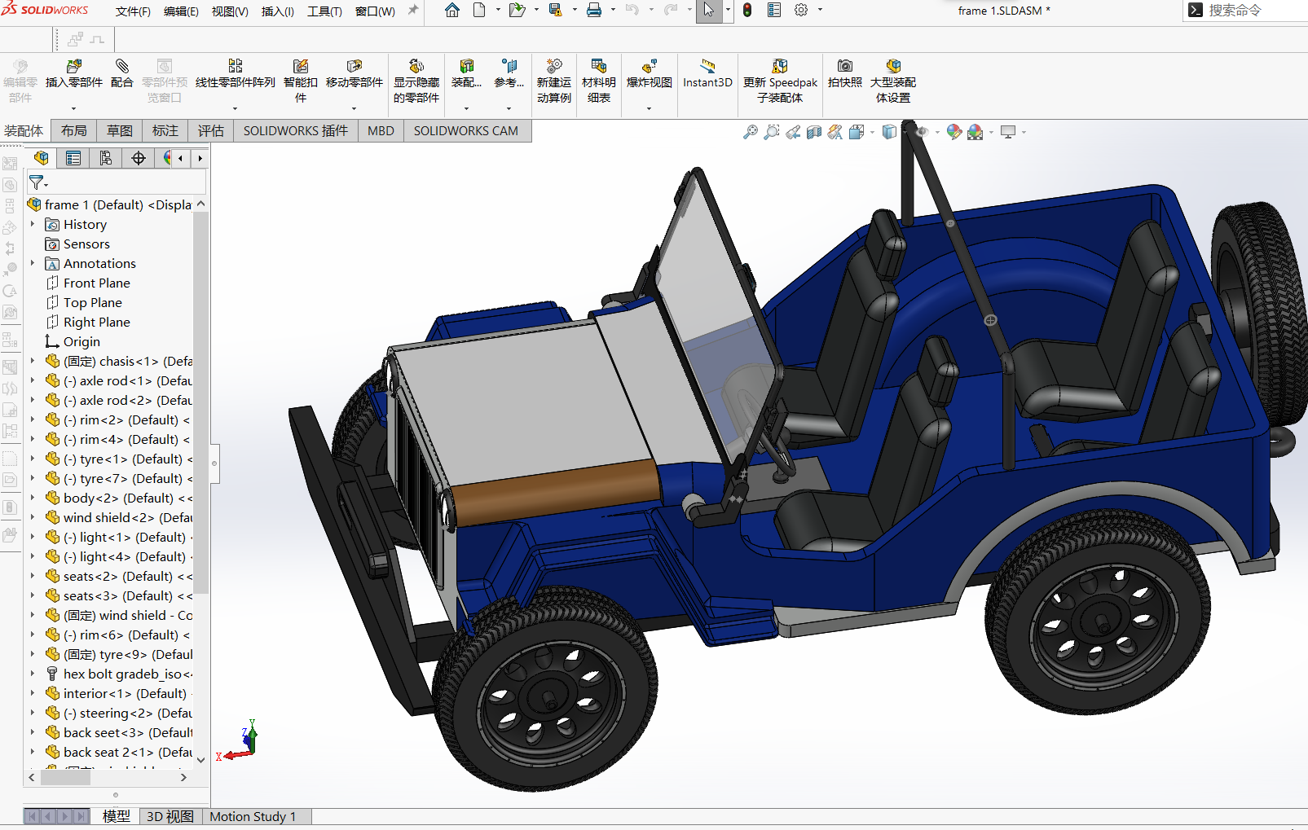Take a 拍快照 (Snapshot)
The image size is (1308, 830).
click(x=844, y=74)
